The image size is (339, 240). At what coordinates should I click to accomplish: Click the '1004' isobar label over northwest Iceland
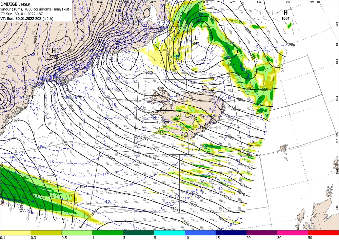coord(163,97)
